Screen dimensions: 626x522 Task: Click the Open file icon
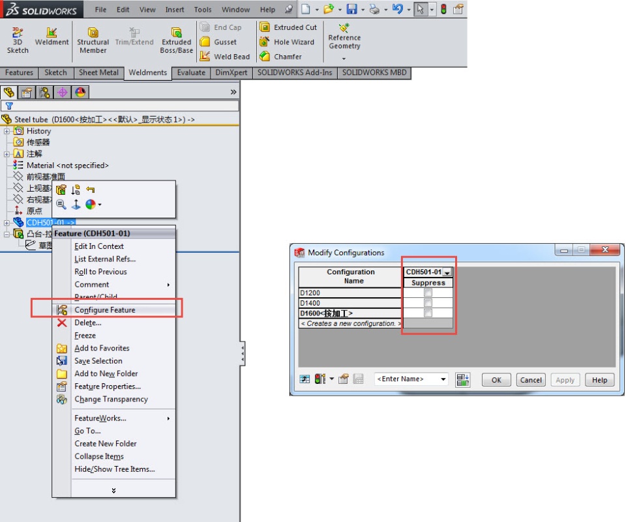tap(329, 8)
